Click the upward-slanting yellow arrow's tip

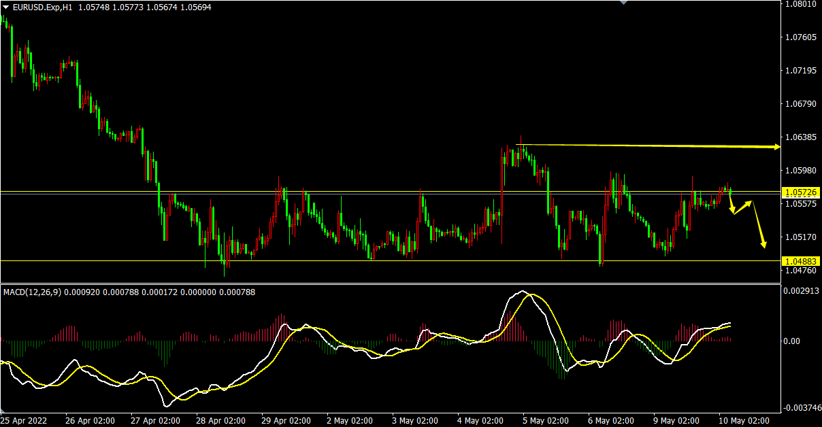tap(751, 202)
